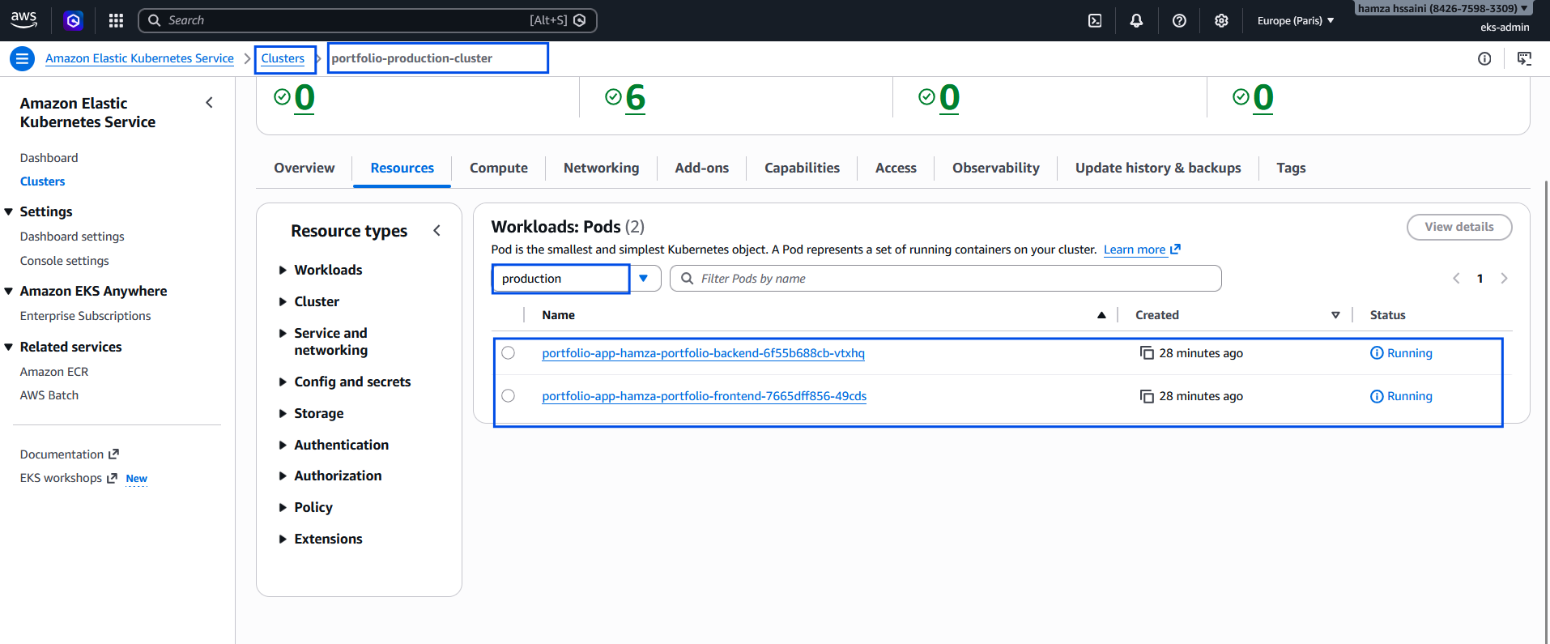Switch to the Networking tab
This screenshot has width=1550, height=644.
[x=602, y=168]
